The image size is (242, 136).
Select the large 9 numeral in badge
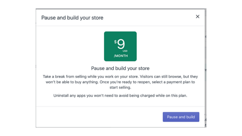[121, 44]
